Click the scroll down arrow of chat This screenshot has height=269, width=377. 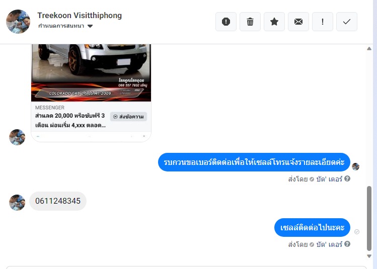pyautogui.click(x=369, y=256)
